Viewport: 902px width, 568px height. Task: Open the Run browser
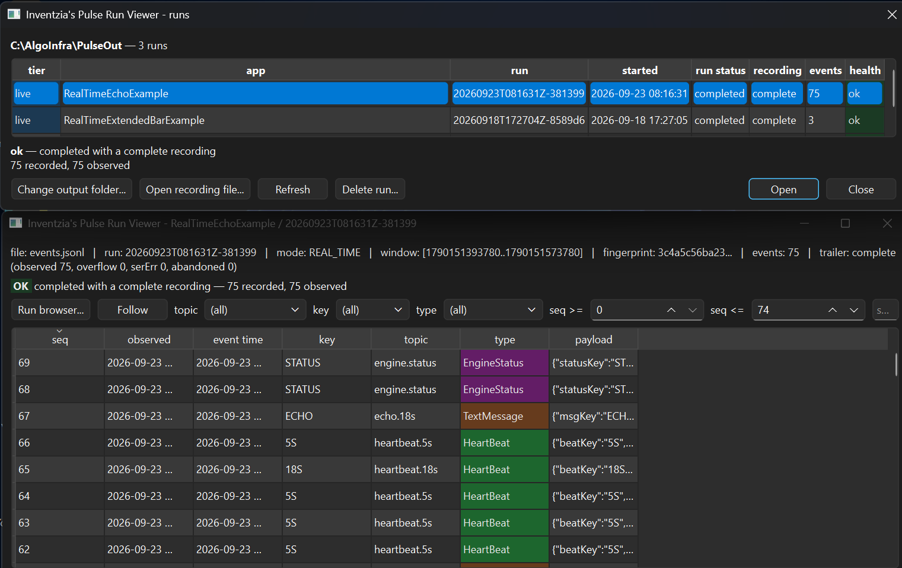pyautogui.click(x=51, y=310)
